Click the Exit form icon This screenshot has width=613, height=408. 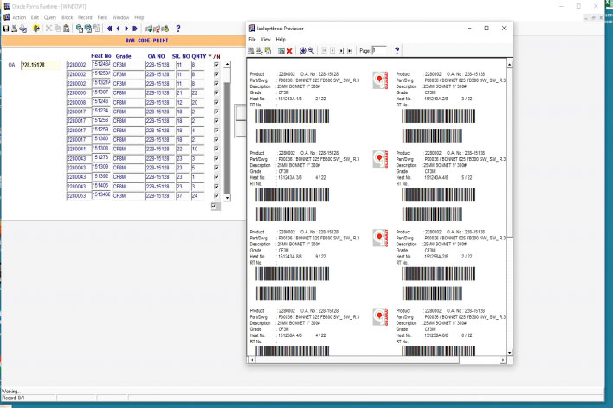point(36,29)
